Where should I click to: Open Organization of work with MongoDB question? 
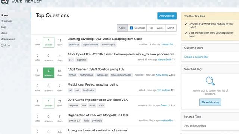[98, 115]
